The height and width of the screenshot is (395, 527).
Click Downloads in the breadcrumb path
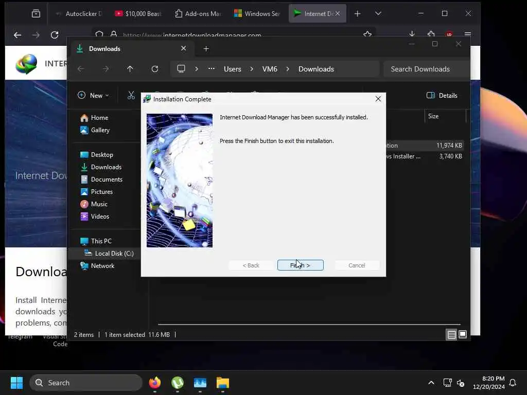tap(316, 69)
